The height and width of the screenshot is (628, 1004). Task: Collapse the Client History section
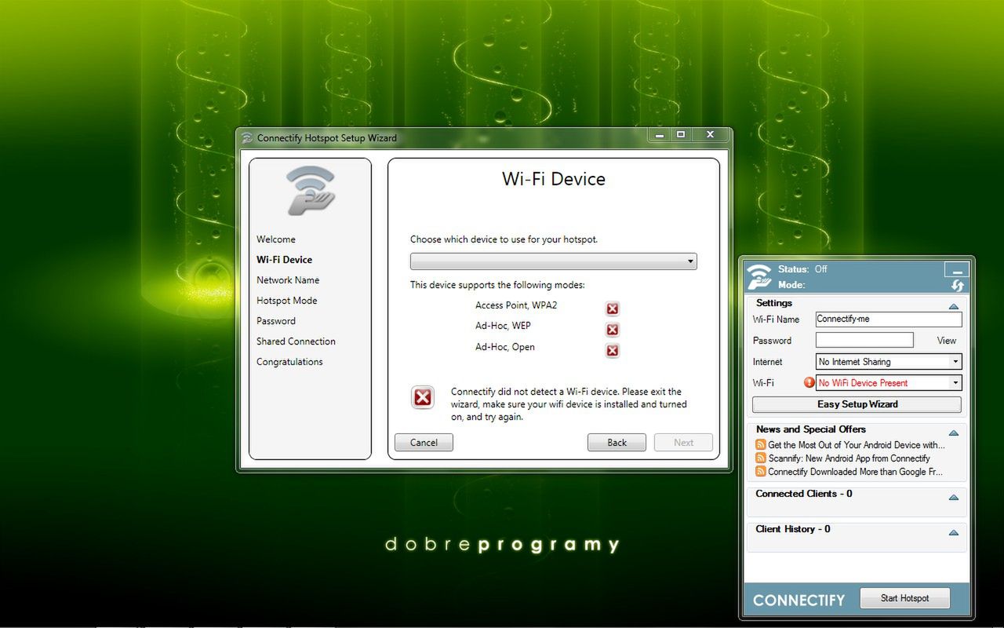coord(954,532)
